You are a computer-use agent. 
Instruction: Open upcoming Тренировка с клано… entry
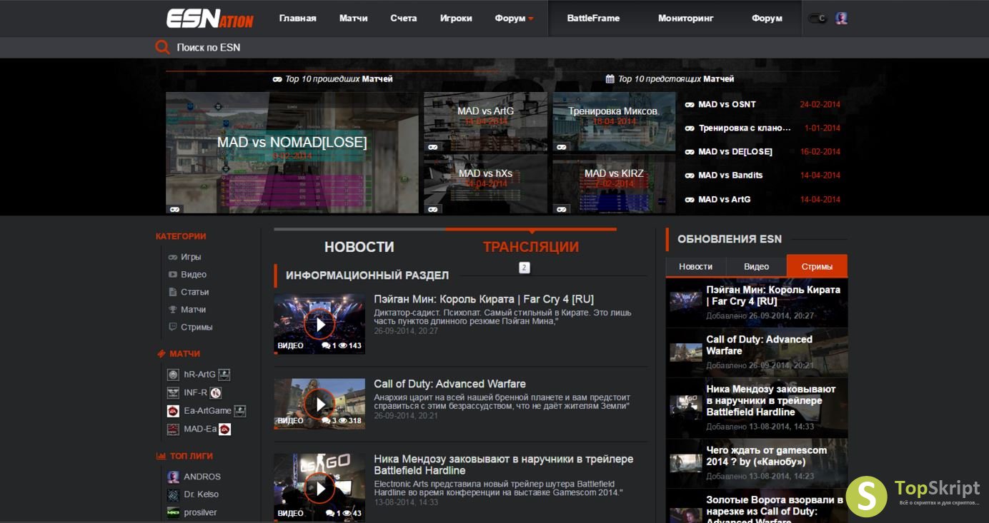pos(745,128)
